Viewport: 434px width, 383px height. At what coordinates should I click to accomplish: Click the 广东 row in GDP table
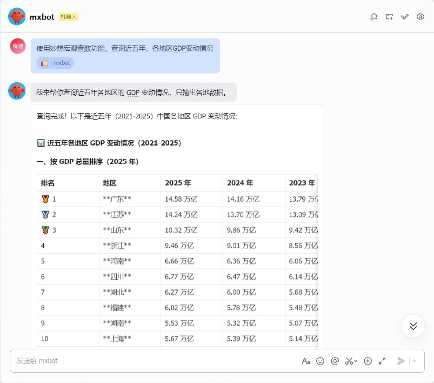tap(117, 199)
